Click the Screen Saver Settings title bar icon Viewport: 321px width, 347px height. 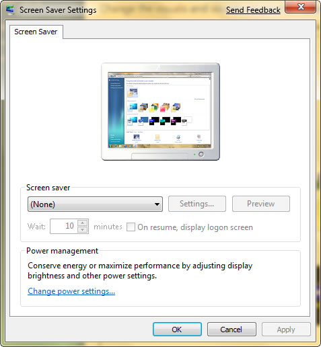[10, 10]
